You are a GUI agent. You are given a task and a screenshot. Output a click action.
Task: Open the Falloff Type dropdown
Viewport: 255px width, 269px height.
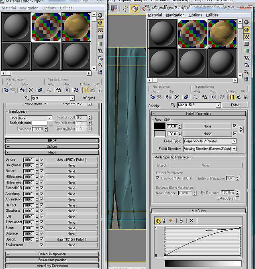coord(210,141)
